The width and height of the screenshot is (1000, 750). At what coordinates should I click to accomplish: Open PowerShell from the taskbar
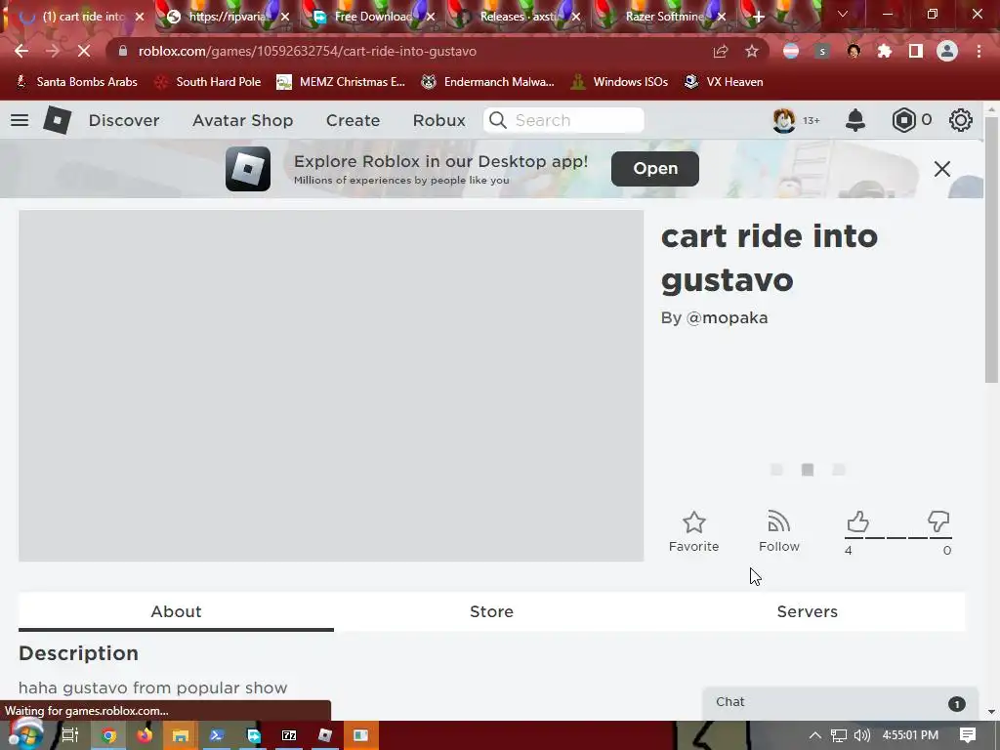coord(216,735)
